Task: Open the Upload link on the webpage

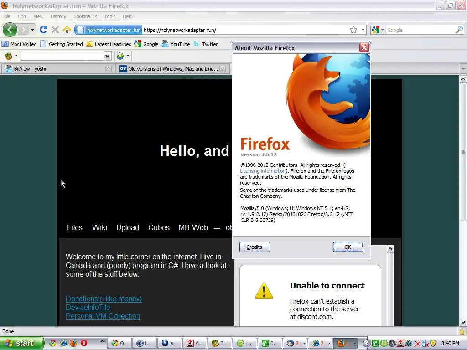Action: coord(128,228)
